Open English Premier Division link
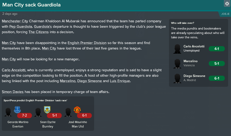The height and width of the screenshot is (136, 231). coord(87,43)
